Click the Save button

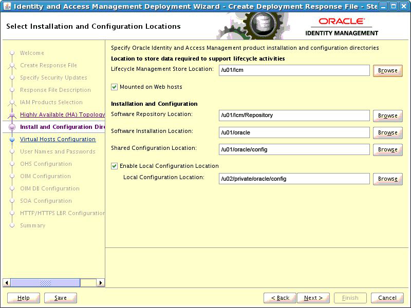pos(61,298)
